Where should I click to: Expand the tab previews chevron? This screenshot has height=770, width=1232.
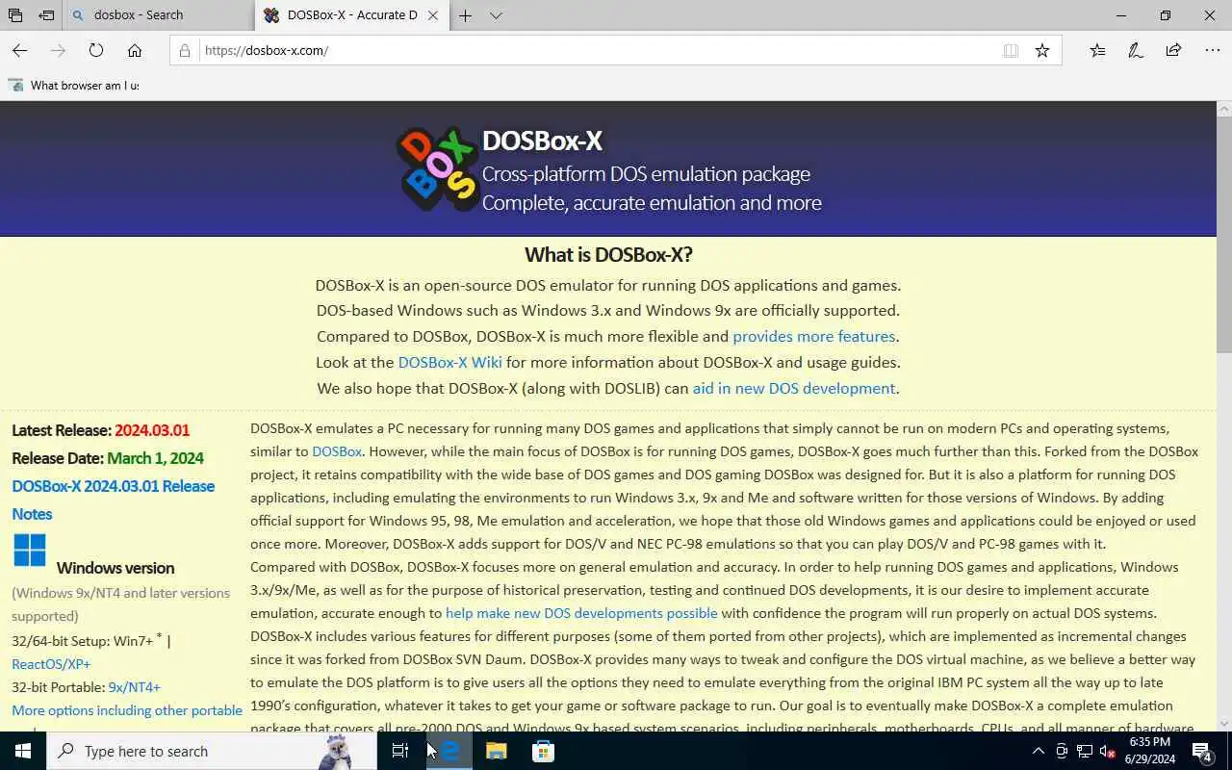[x=496, y=15]
